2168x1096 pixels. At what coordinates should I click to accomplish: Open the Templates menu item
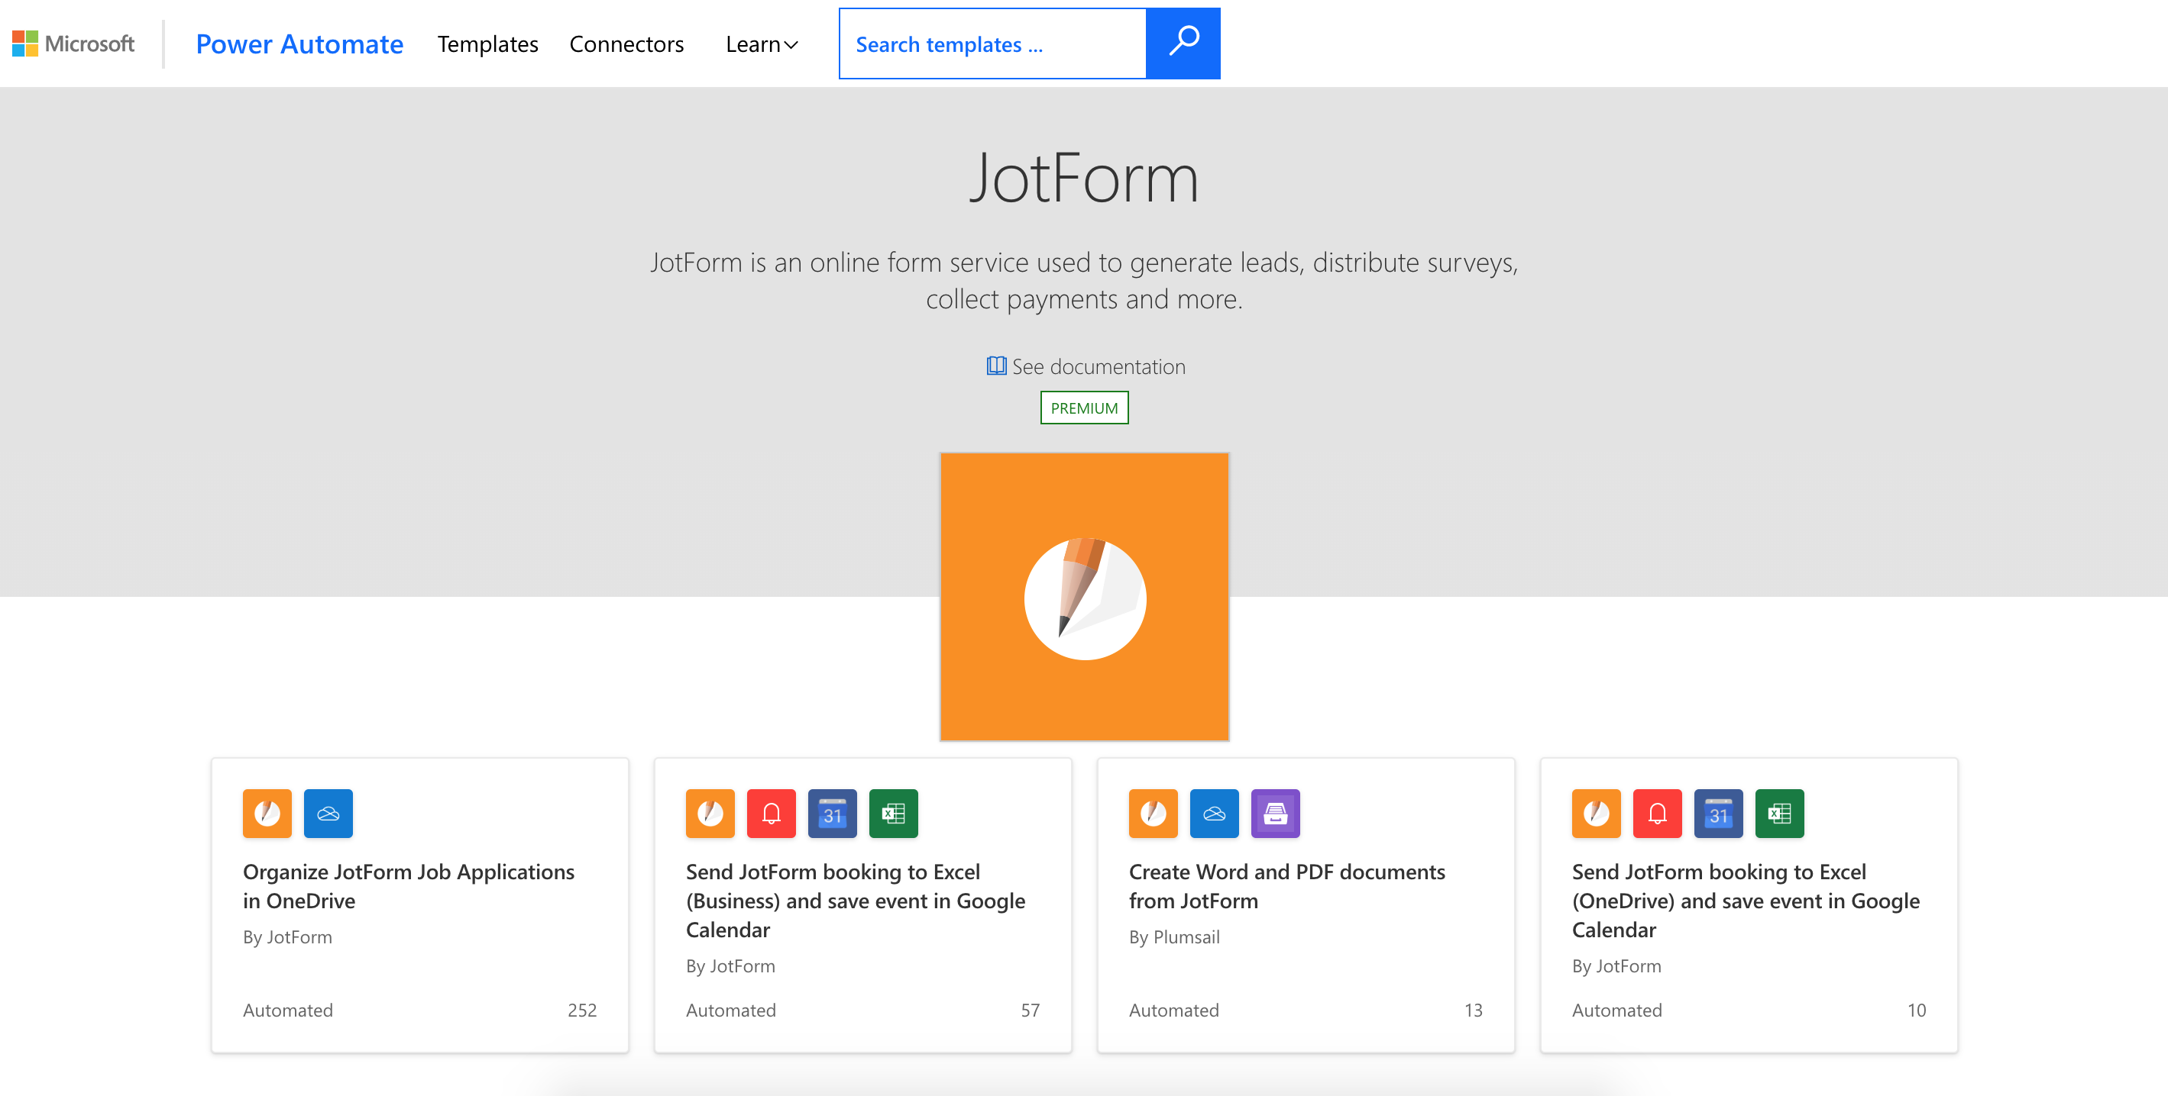click(487, 44)
